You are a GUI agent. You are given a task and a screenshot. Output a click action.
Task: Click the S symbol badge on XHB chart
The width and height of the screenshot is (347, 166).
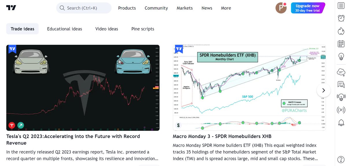coord(178,125)
